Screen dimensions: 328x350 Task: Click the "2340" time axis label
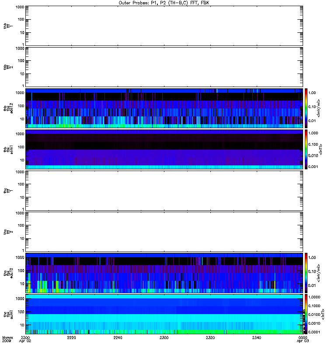[257, 337]
